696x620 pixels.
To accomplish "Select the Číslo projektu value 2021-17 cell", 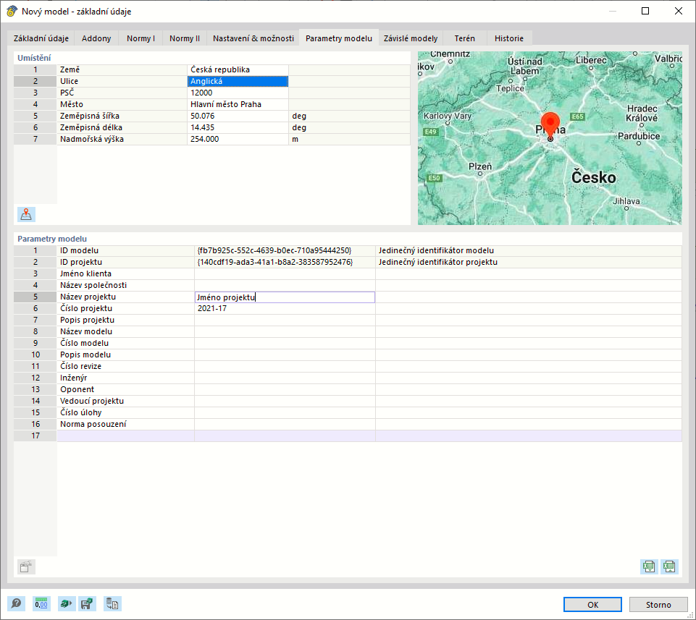I will coord(285,308).
